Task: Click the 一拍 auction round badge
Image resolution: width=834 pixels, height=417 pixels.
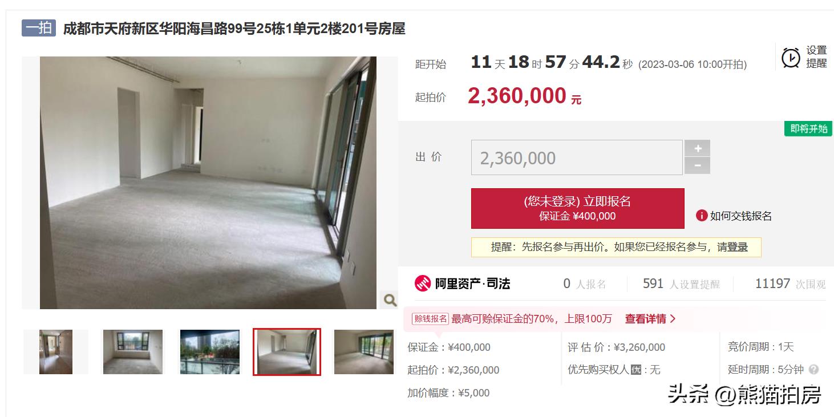Action: [x=39, y=28]
